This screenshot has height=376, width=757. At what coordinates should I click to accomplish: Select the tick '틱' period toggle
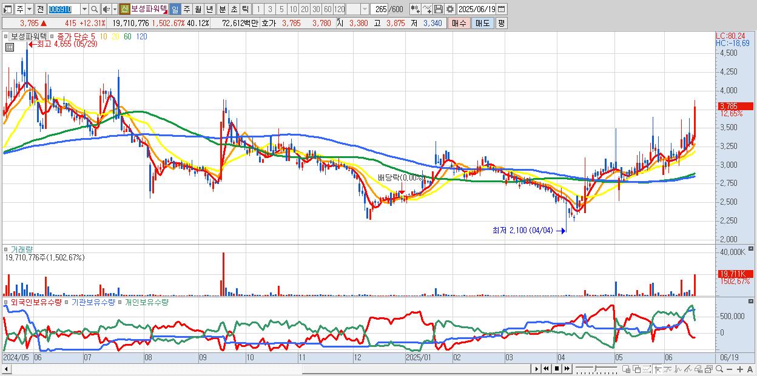point(245,9)
